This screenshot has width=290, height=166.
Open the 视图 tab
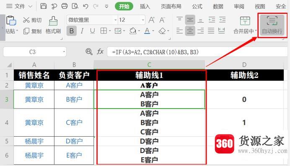pyautogui.click(x=260, y=6)
